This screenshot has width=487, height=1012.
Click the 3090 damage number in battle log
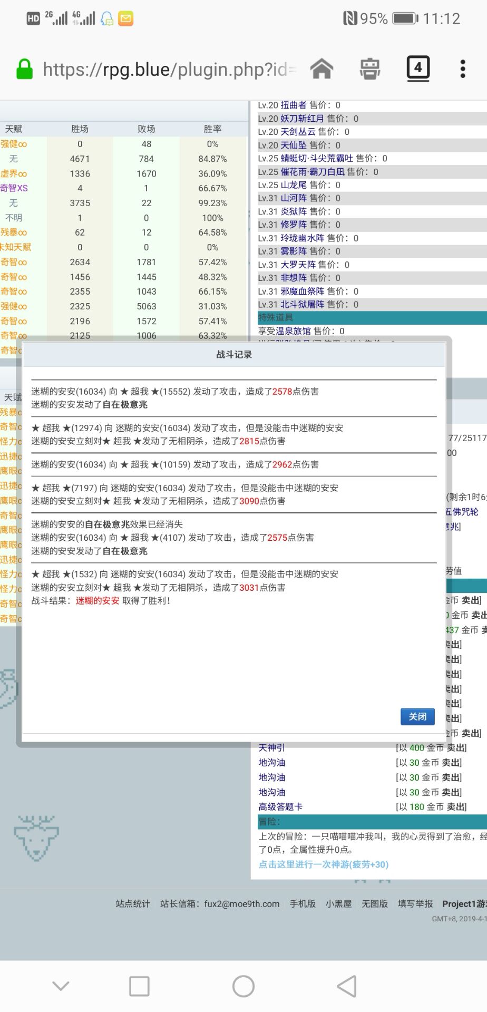249,501
